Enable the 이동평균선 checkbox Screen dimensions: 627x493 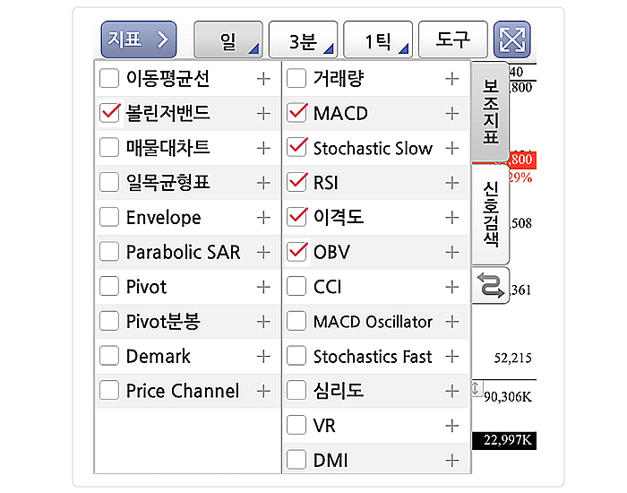[110, 79]
